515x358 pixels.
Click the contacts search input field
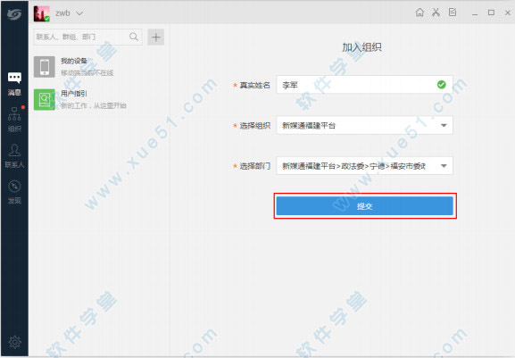click(x=88, y=37)
